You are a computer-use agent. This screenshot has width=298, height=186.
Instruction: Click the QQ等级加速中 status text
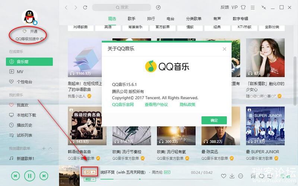coord(27,39)
